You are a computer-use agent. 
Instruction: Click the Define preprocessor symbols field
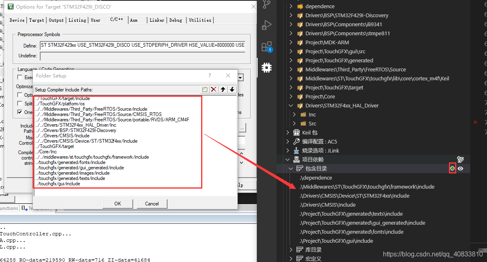pos(143,46)
